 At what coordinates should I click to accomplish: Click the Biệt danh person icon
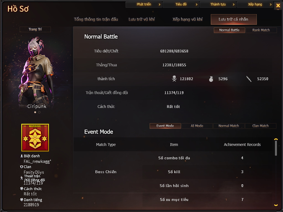[22, 156]
